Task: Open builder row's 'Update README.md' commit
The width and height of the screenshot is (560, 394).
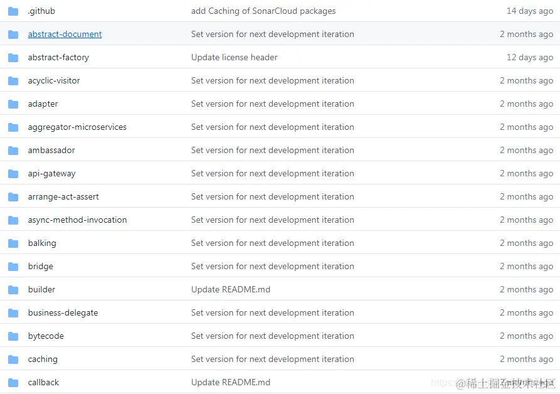Action: [231, 290]
